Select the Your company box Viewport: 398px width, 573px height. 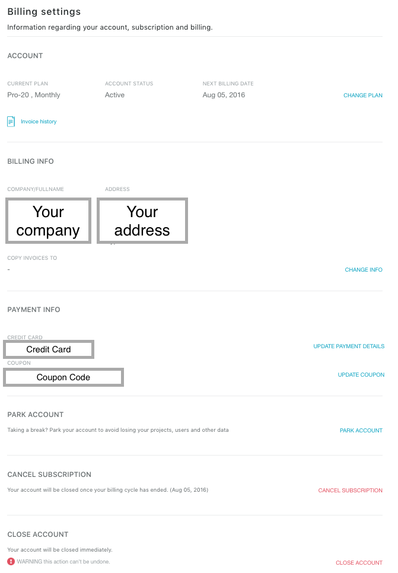click(x=48, y=221)
